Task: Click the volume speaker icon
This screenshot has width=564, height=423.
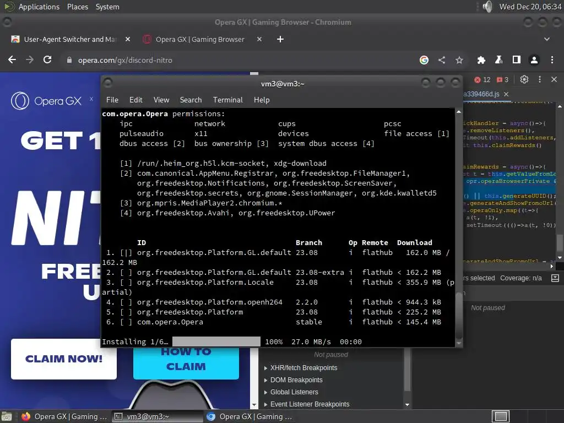Action: click(487, 7)
